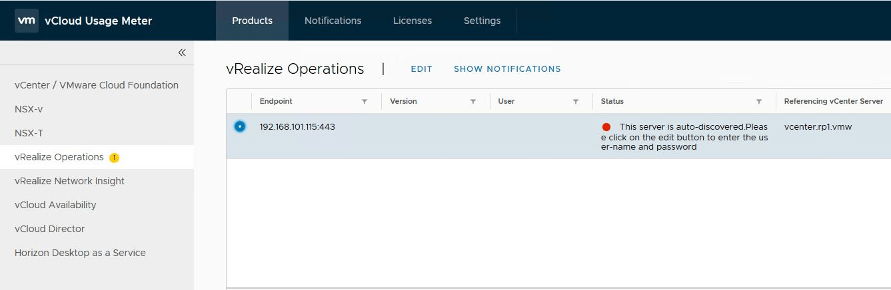Click the vcenter.rp1.vmw cell
The image size is (891, 290).
(818, 126)
